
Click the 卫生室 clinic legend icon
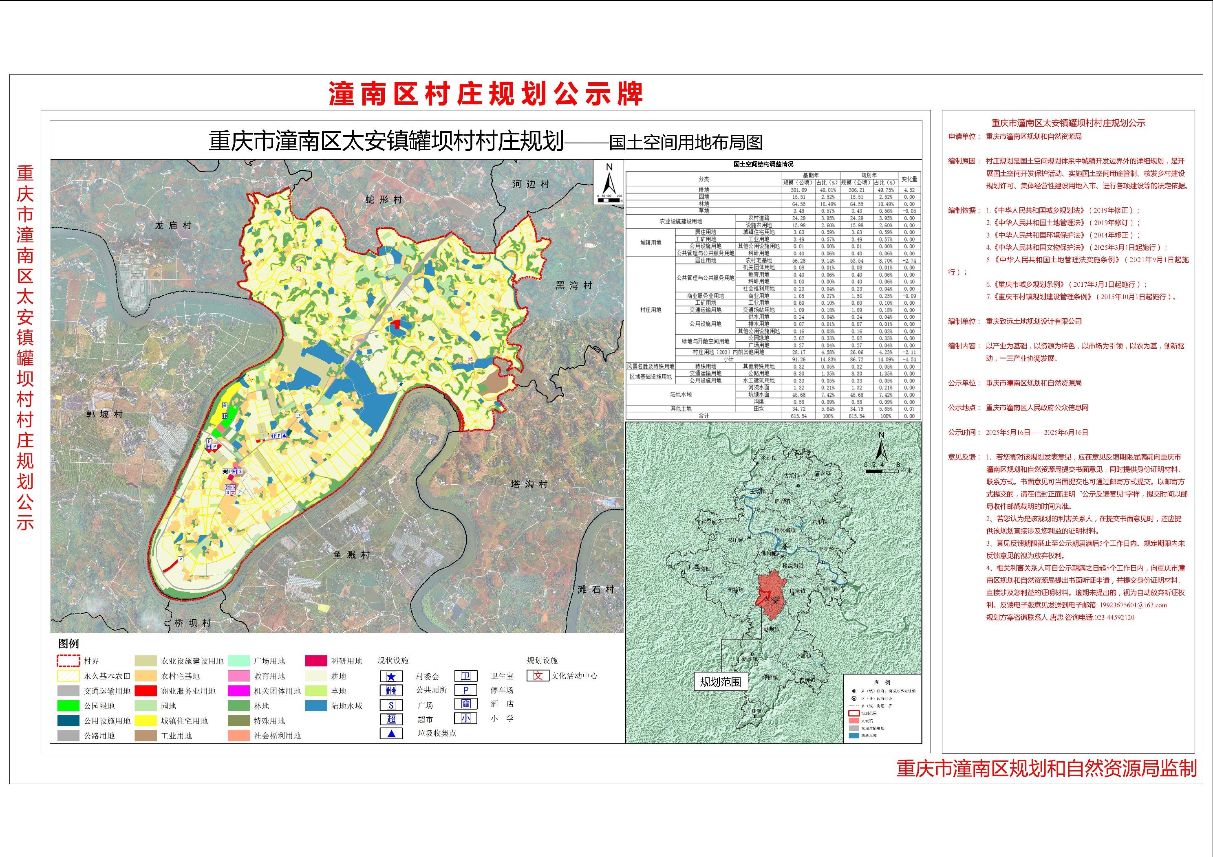coord(465,676)
